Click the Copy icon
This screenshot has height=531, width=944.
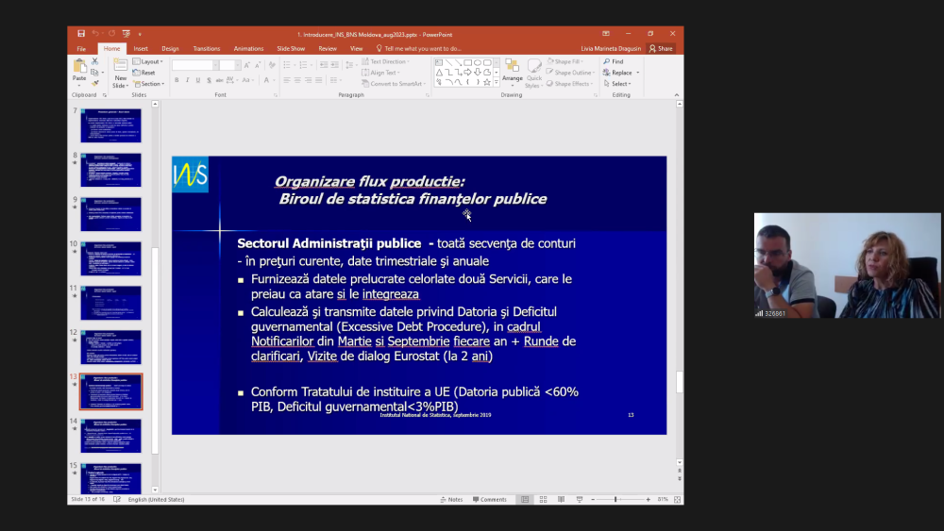click(x=95, y=73)
